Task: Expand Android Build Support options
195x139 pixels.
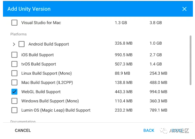Action: coord(14,44)
